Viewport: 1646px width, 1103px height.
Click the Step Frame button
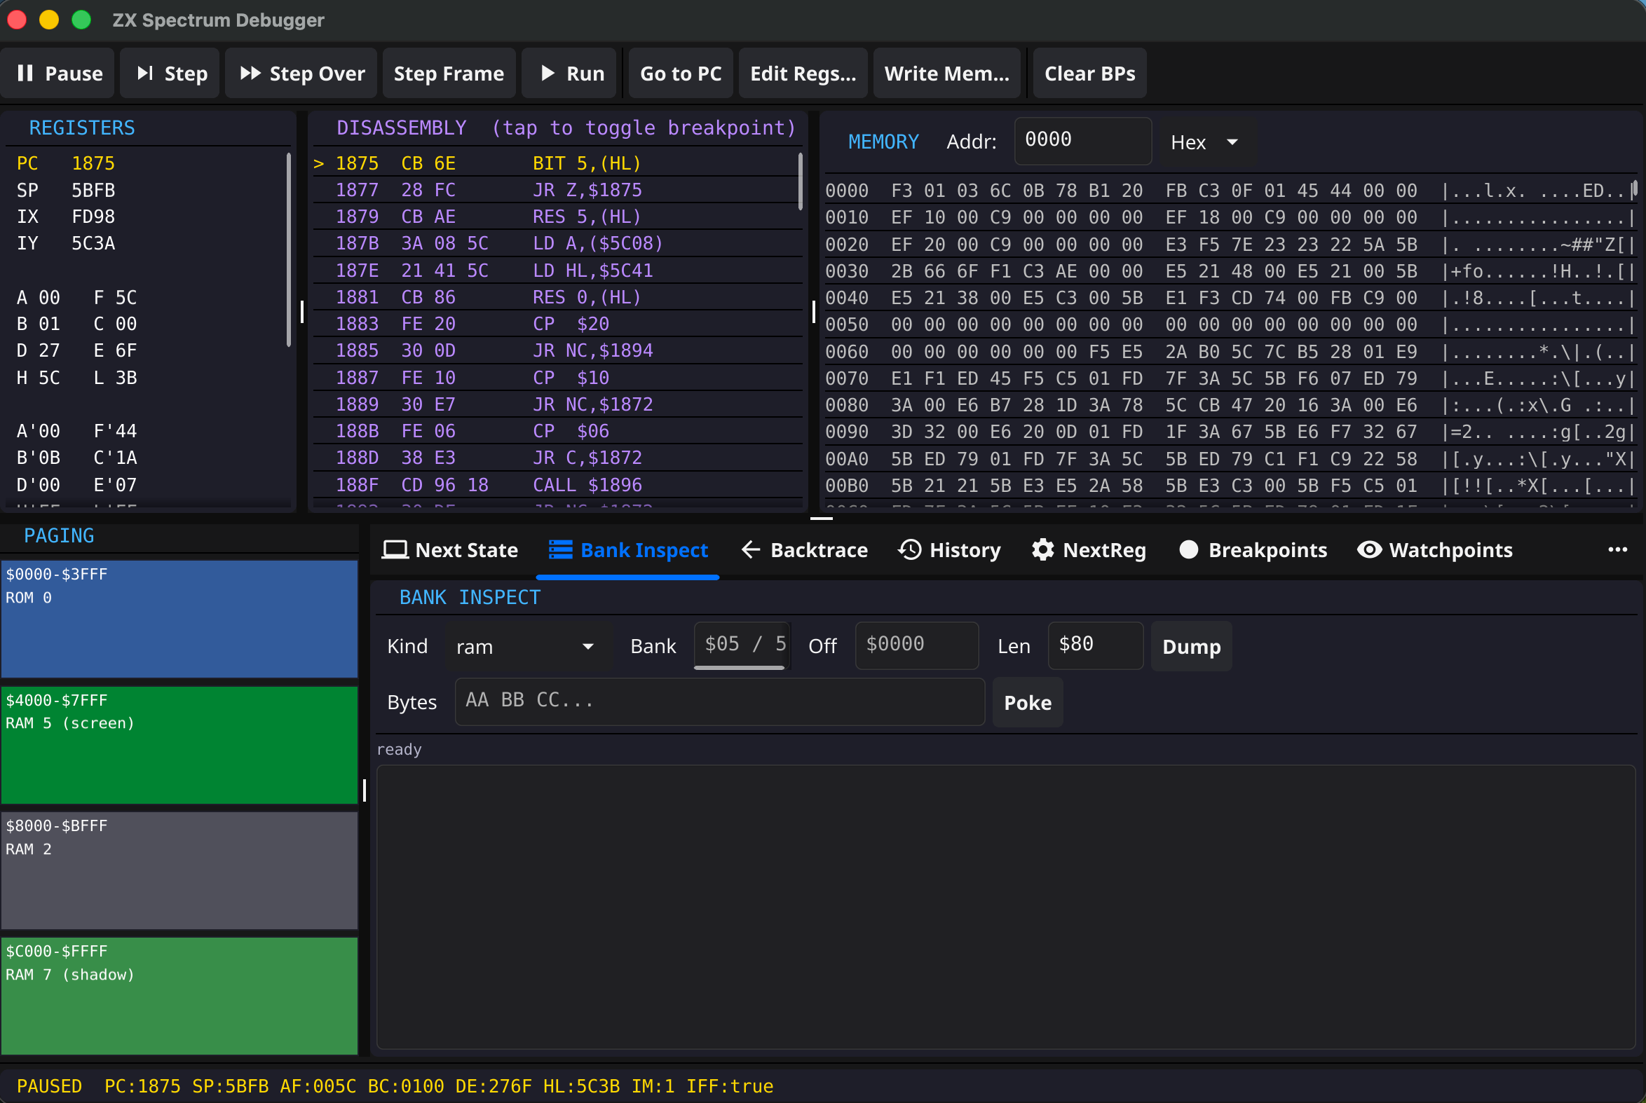pyautogui.click(x=449, y=73)
